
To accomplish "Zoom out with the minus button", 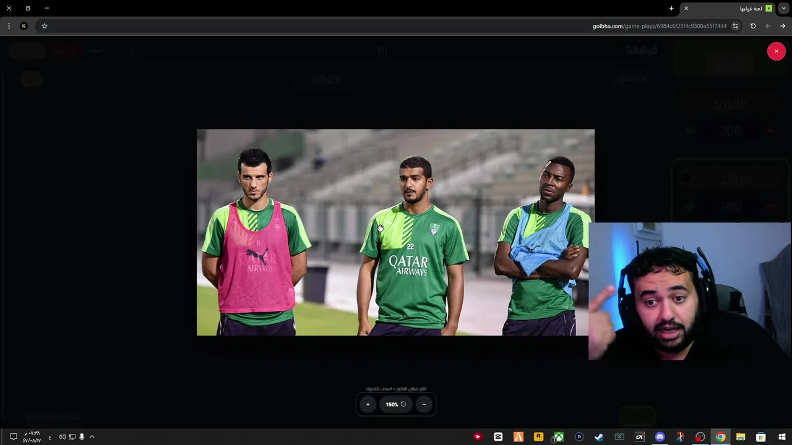I will click(x=424, y=404).
